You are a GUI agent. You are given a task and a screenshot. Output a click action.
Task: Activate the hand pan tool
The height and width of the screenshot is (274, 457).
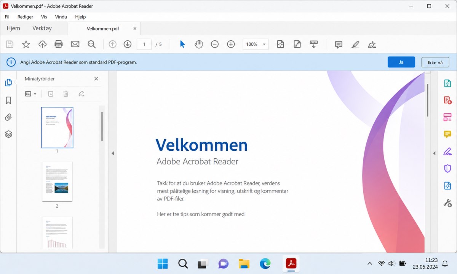(198, 44)
